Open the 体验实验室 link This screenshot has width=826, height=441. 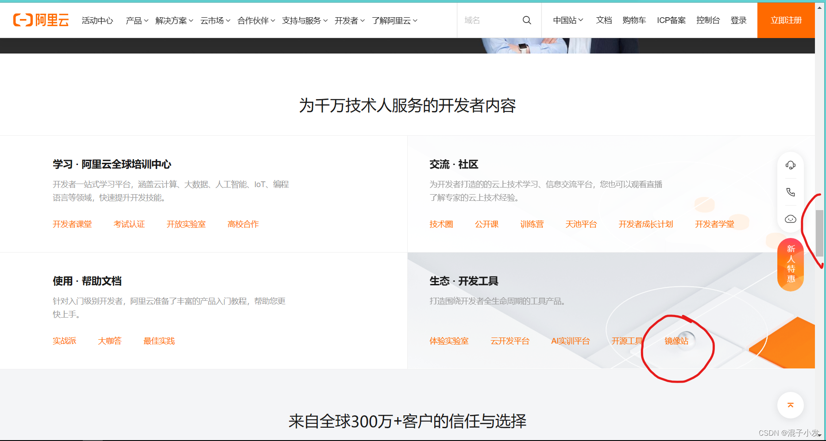449,341
